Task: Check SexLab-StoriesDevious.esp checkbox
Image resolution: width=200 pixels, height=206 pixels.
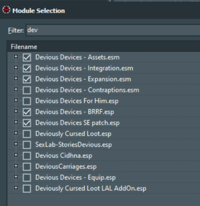Action: (x=27, y=145)
